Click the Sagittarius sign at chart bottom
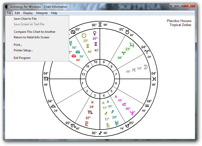202x146 pixels. click(x=100, y=133)
